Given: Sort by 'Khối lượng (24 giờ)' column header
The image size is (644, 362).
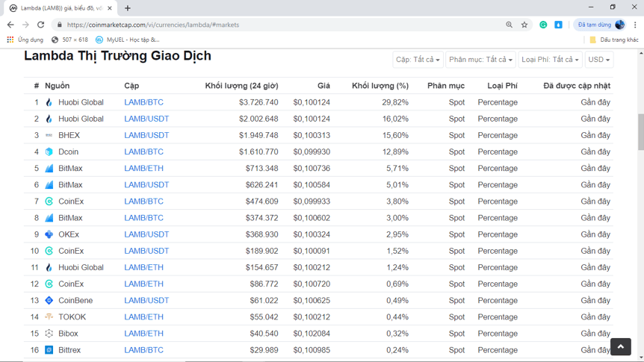Looking at the screenshot, I should pyautogui.click(x=241, y=85).
